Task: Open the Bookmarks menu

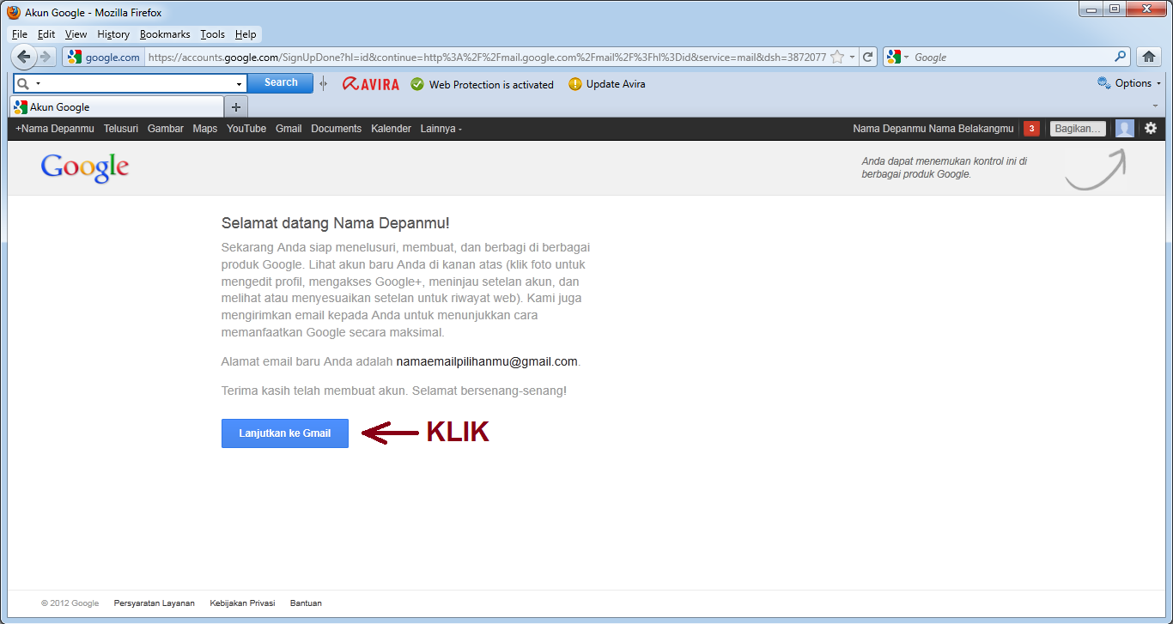Action: (163, 34)
